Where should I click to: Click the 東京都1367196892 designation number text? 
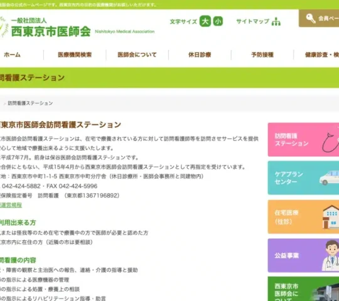[x=92, y=196]
